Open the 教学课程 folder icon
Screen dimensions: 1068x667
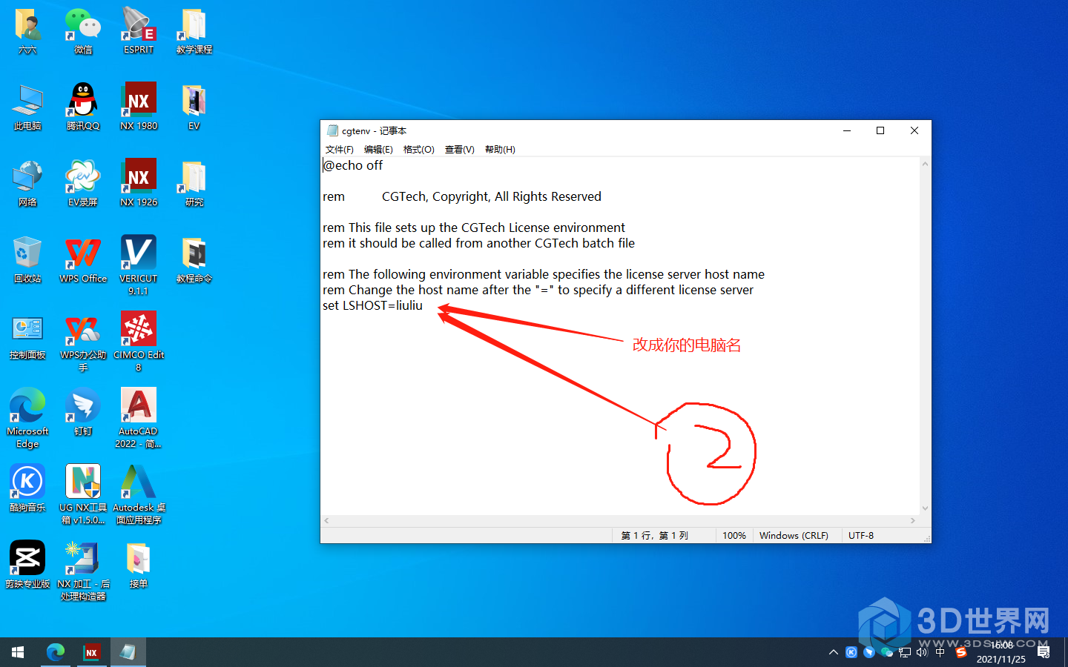coord(194,30)
